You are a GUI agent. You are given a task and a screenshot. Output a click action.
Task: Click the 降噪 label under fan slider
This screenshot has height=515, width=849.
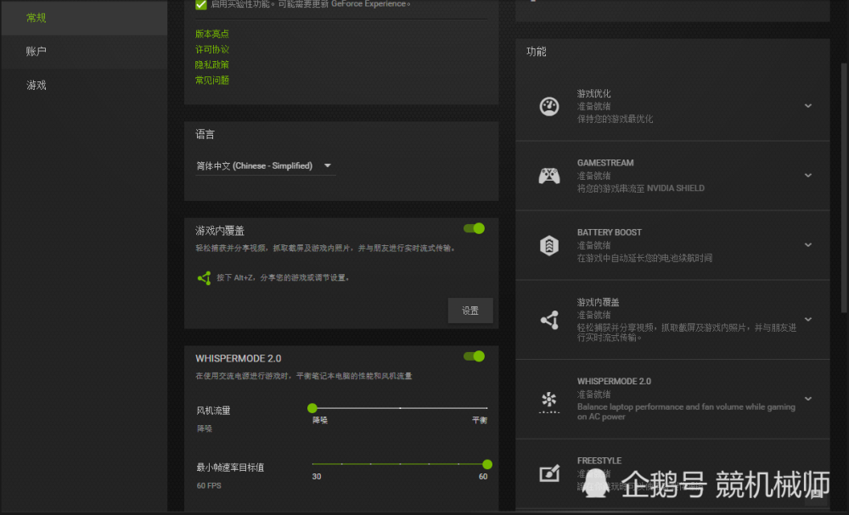click(x=319, y=420)
